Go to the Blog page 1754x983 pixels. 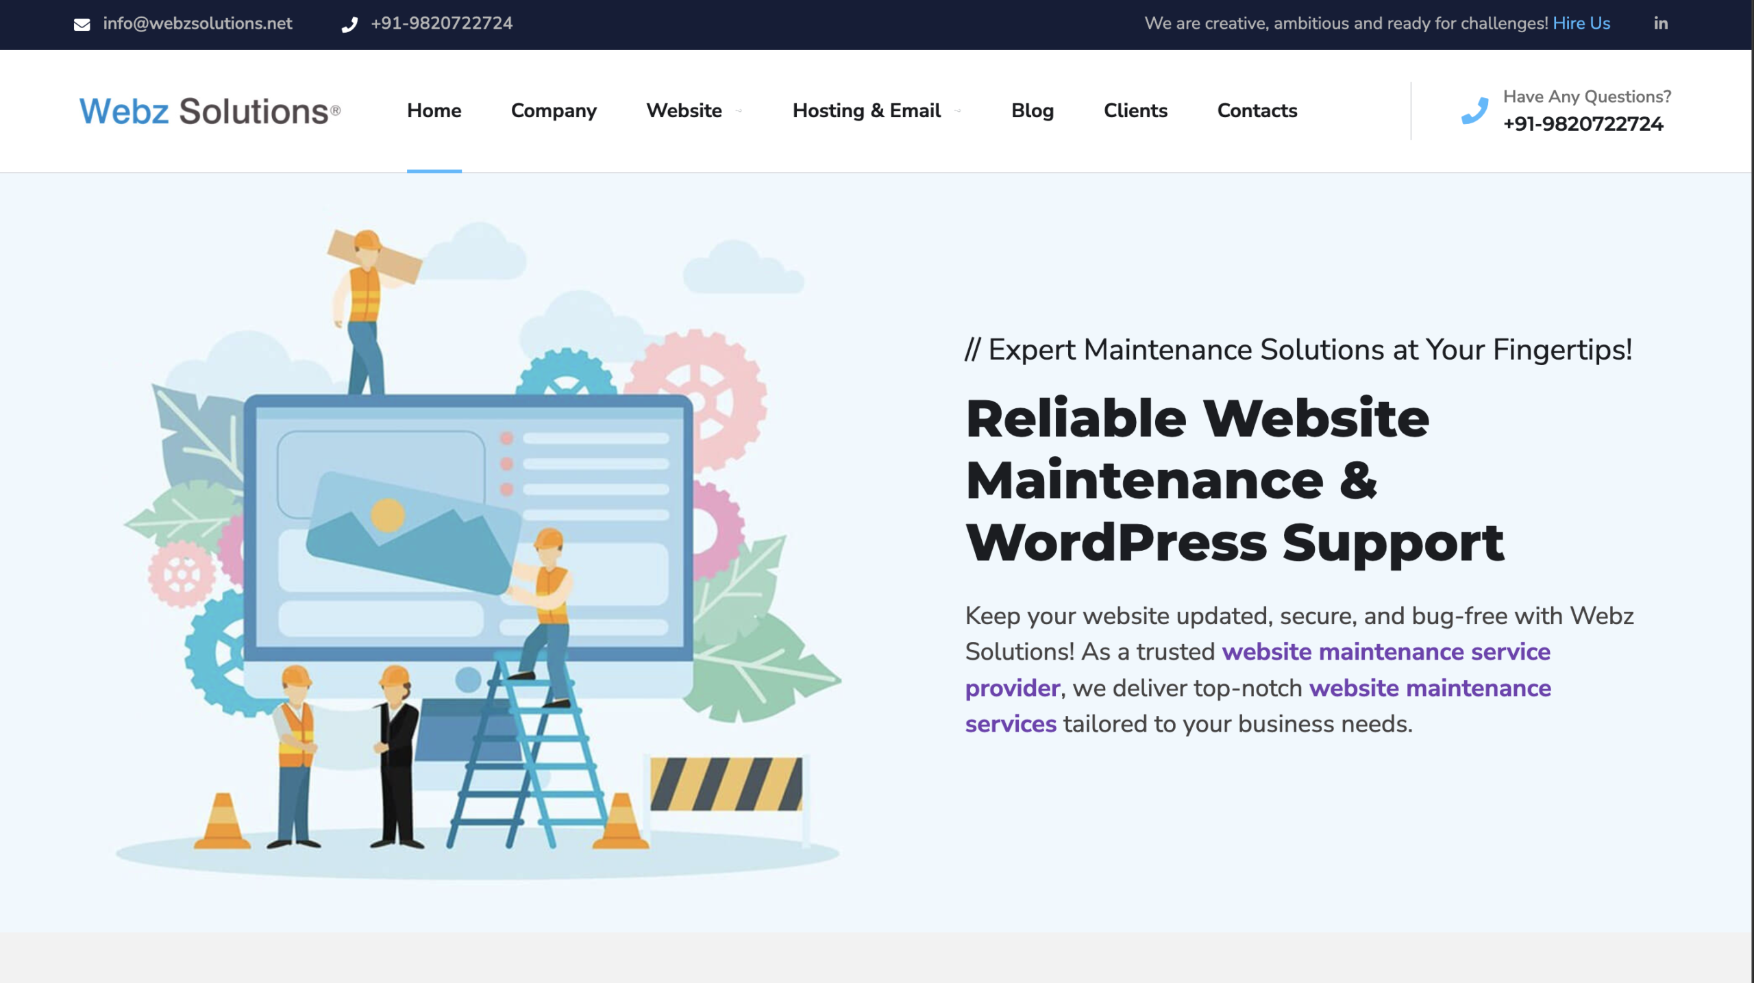coord(1033,111)
